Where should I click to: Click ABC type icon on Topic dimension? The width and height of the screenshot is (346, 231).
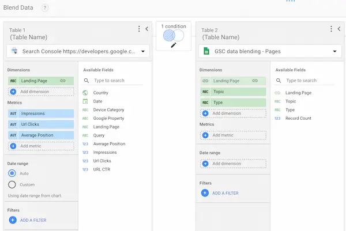tap(205, 92)
